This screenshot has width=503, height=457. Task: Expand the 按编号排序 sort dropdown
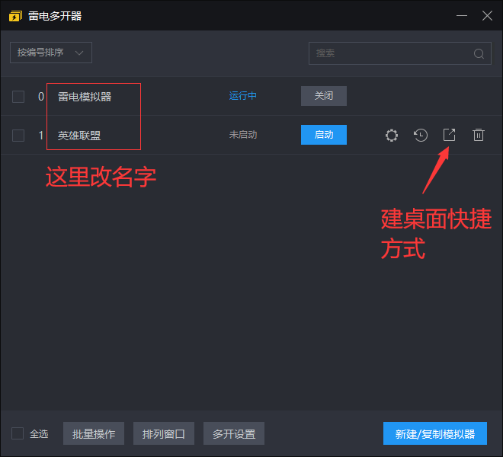(51, 53)
